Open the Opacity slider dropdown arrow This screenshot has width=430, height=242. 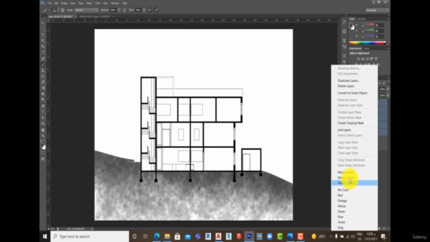pos(119,10)
